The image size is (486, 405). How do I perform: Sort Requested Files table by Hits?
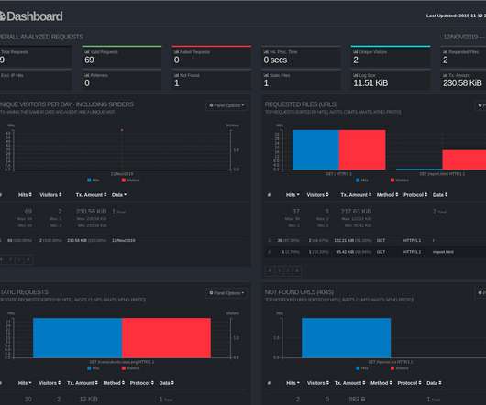point(293,195)
